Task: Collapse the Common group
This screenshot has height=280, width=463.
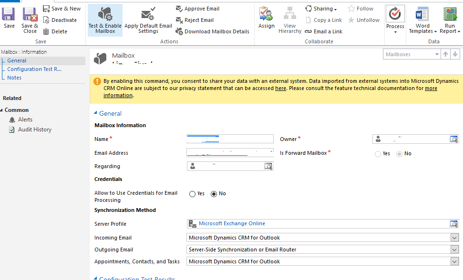Action: (x=2, y=110)
